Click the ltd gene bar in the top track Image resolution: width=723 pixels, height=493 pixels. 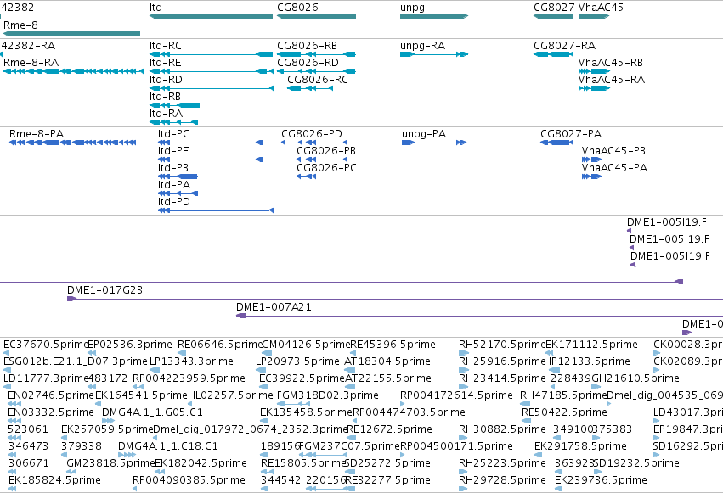(212, 16)
